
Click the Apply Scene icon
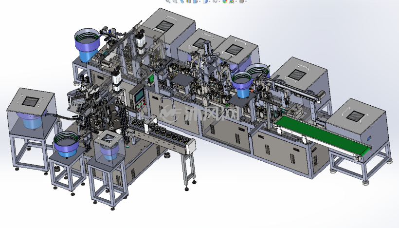click(232, 1)
